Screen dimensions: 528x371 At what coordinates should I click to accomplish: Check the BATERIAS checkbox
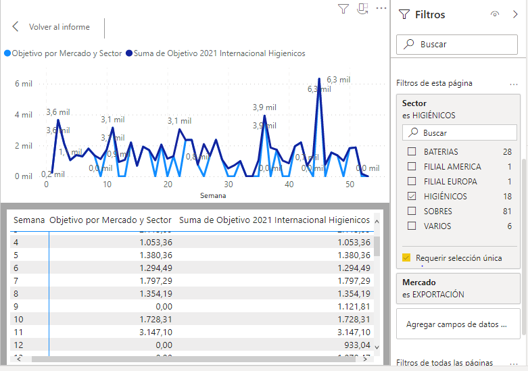tap(412, 151)
